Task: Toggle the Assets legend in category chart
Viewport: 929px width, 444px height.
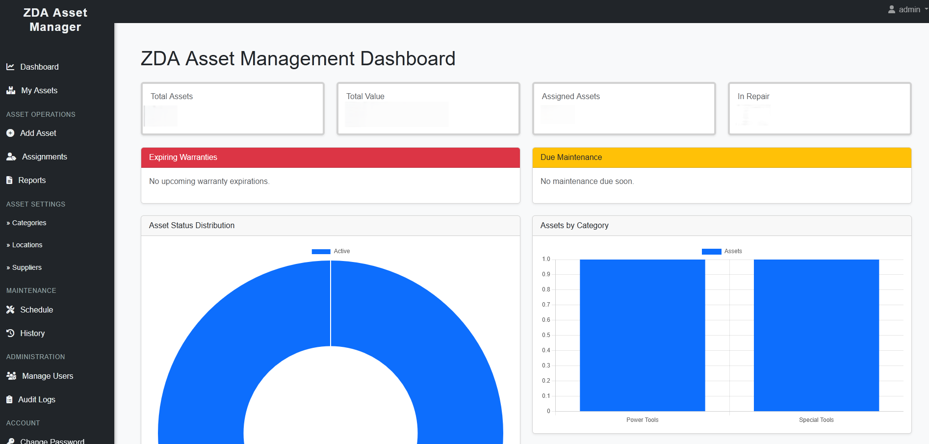Action: point(722,251)
